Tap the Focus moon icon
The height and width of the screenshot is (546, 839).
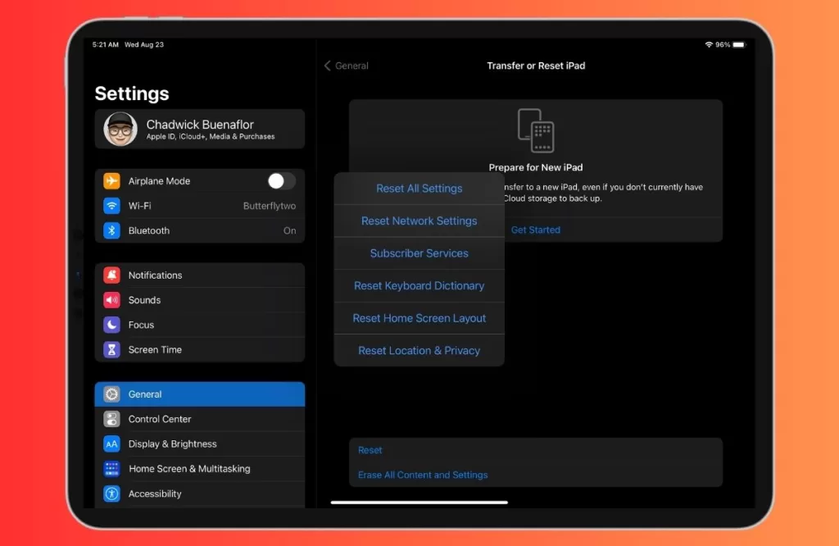[x=111, y=325]
